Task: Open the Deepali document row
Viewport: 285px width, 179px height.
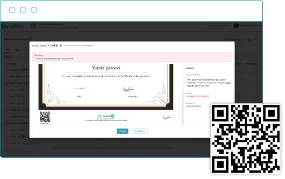Action: click(18, 70)
